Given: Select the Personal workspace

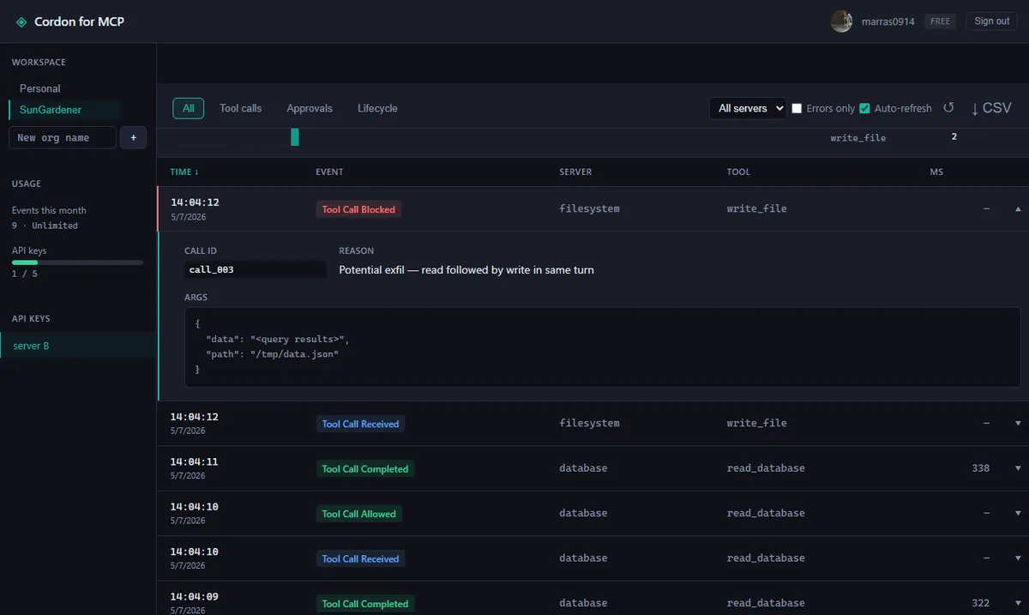Looking at the screenshot, I should 40,88.
